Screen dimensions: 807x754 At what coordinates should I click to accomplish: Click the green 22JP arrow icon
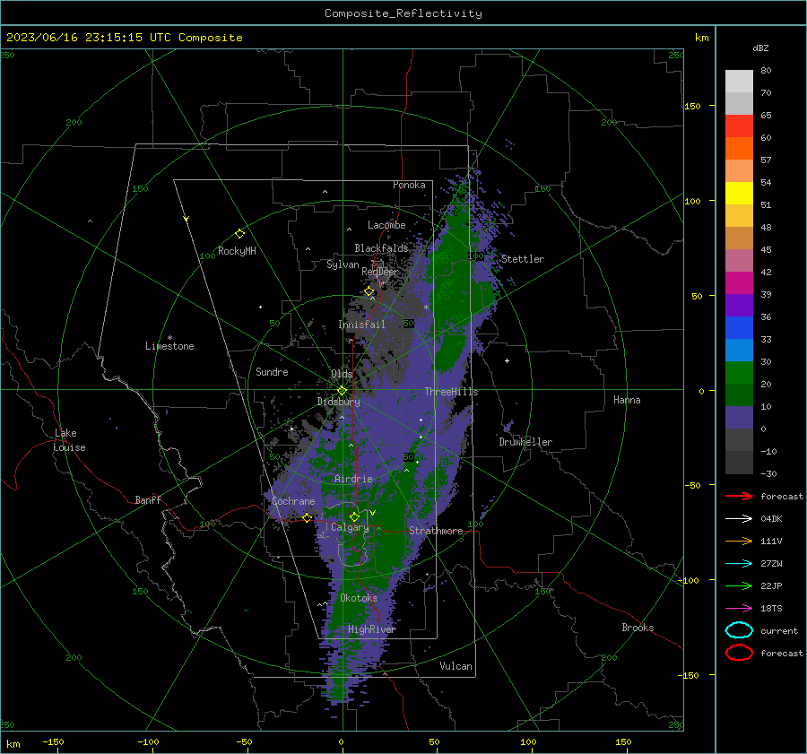tap(739, 585)
